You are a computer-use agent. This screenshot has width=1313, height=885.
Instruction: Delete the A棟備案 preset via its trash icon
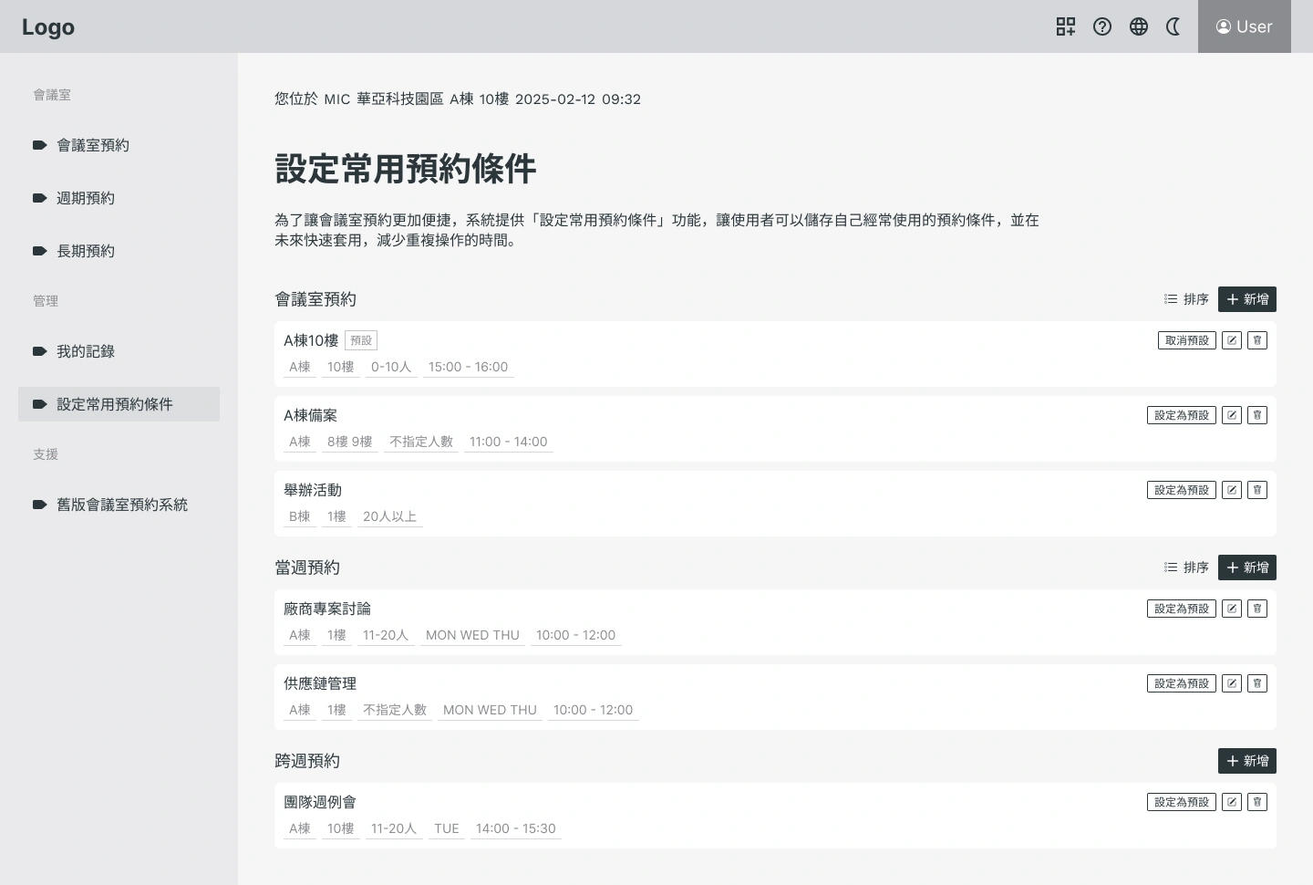click(1257, 415)
